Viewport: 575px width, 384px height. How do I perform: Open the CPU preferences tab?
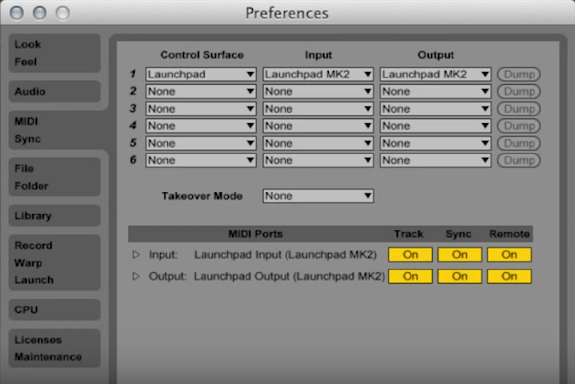coord(55,309)
